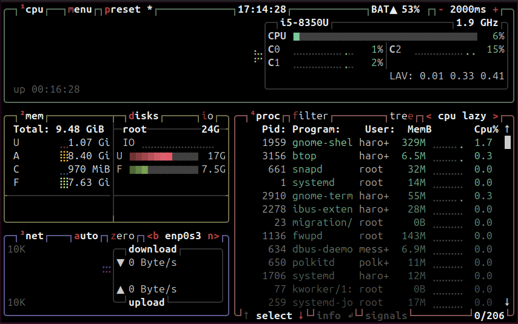The width and height of the screenshot is (518, 324).
Task: Click the i5-8350U CPU name
Action: point(304,23)
